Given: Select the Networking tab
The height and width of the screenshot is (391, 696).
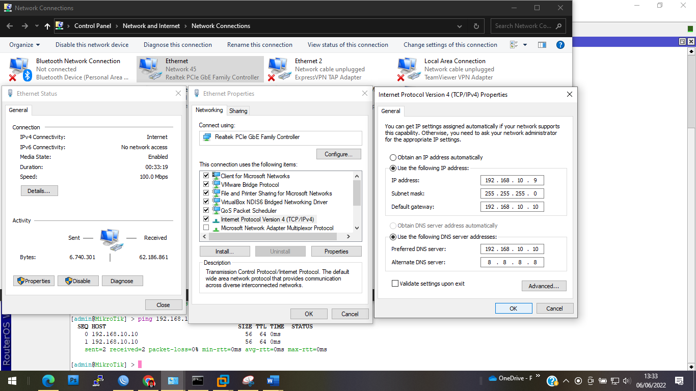Looking at the screenshot, I should point(209,110).
